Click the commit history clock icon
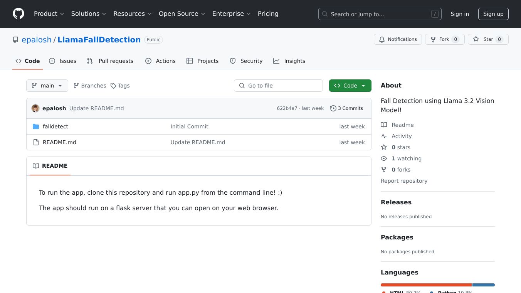This screenshot has height=293, width=521. point(333,108)
